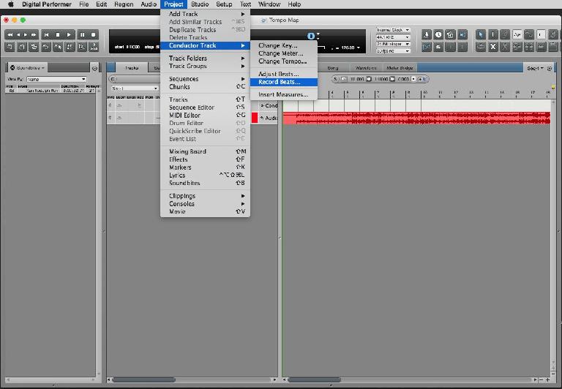Click the Tracks list horizontal scrollbar thumb
Screen dimensions: 562x389
tap(143, 379)
